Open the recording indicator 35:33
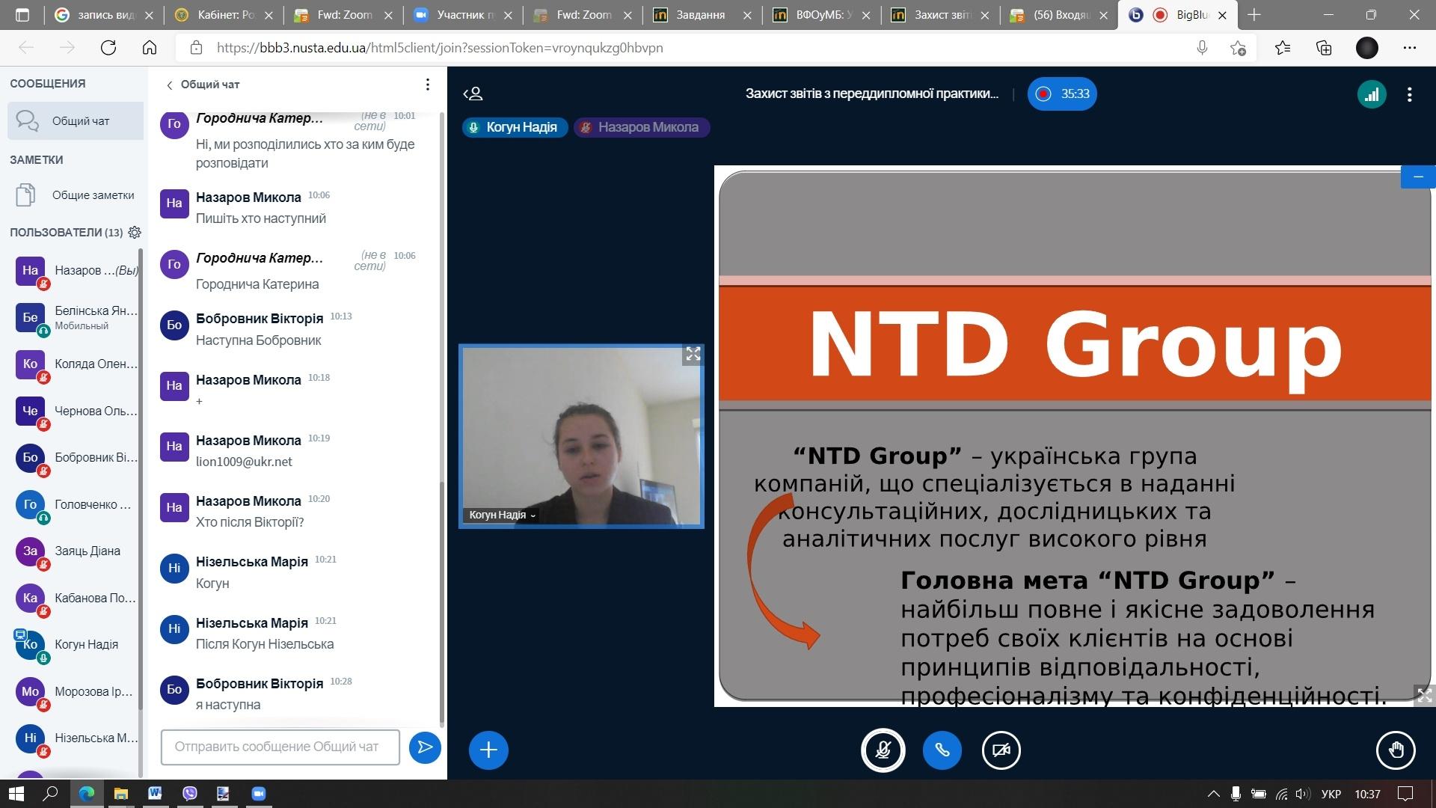Screen dimensions: 1436x808 click(1062, 94)
